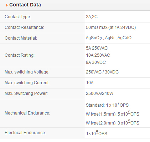Click the Contact Material label
The height and width of the screenshot is (142, 150).
point(21,38)
